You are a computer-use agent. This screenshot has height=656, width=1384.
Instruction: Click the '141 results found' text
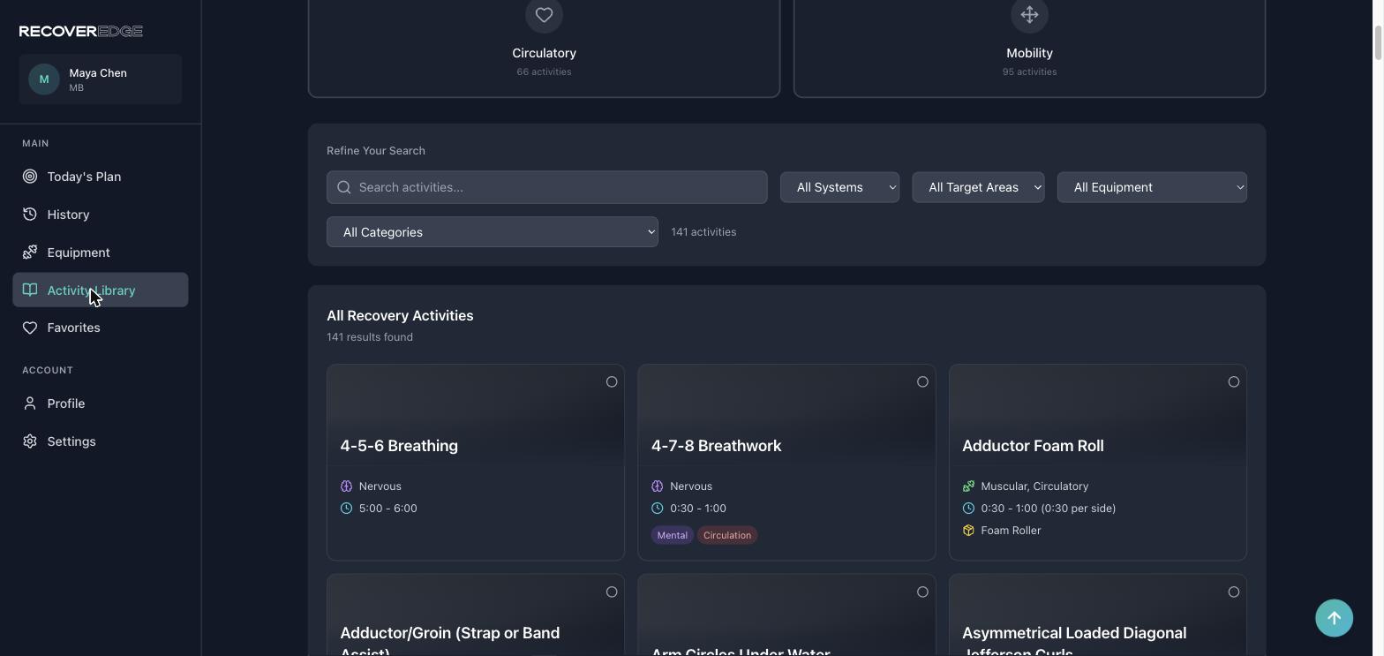pyautogui.click(x=370, y=337)
